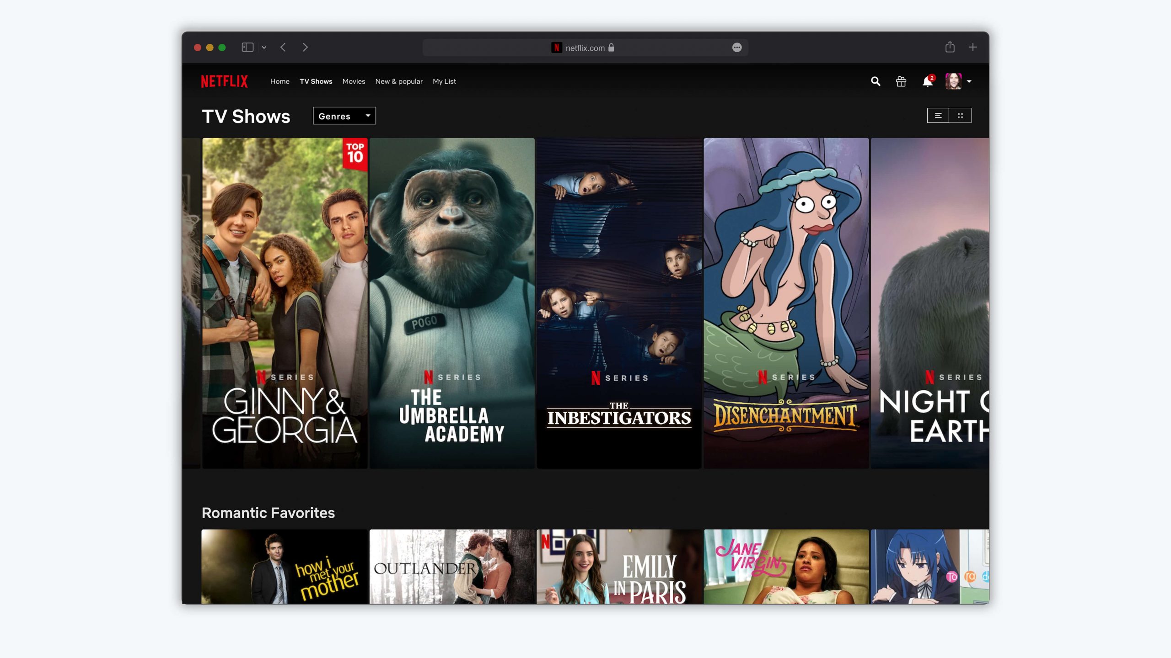This screenshot has height=658, width=1171.
Task: Open page options ellipsis in address bar
Action: click(736, 48)
